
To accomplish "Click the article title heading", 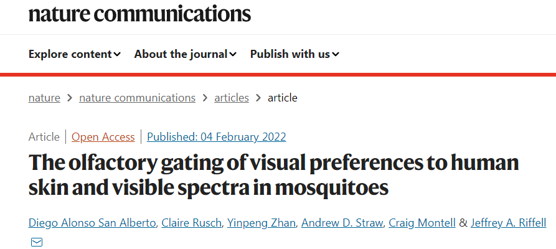I will pos(274,176).
